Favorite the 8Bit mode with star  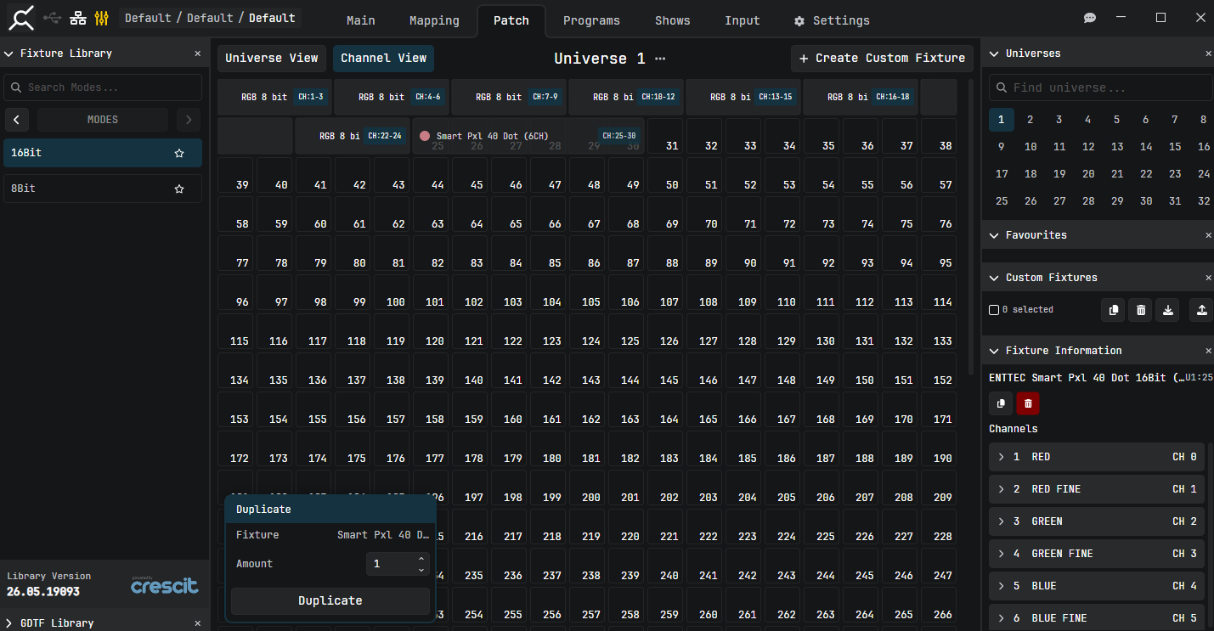click(179, 189)
